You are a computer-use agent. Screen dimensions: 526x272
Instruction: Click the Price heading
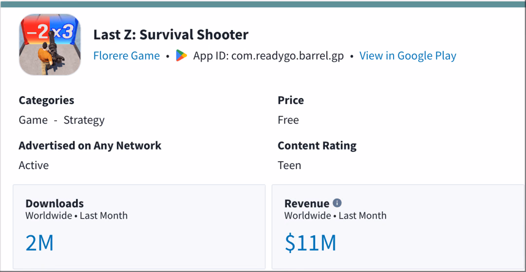[290, 100]
